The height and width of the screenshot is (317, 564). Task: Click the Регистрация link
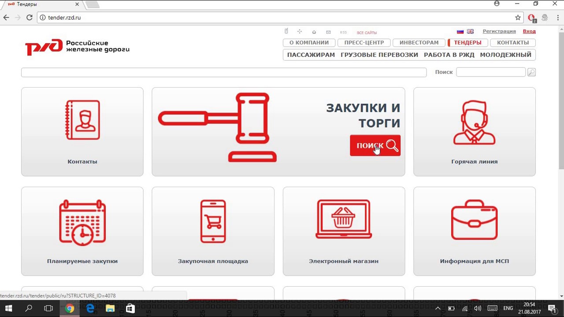point(499,31)
